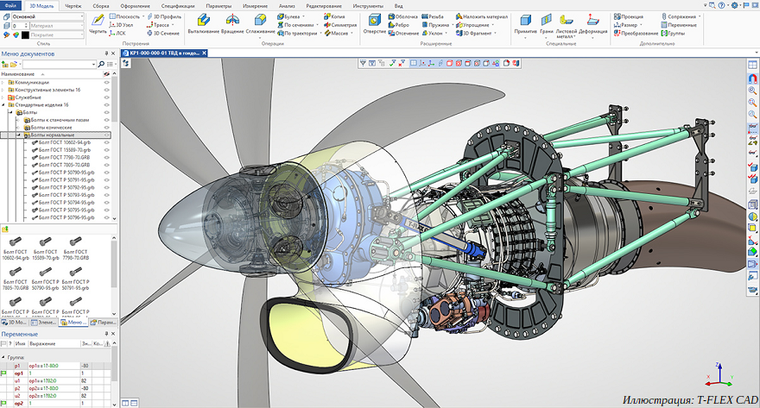The image size is (760, 408).
Task: Create an ЛСК local coordinate system
Action: pos(117,34)
